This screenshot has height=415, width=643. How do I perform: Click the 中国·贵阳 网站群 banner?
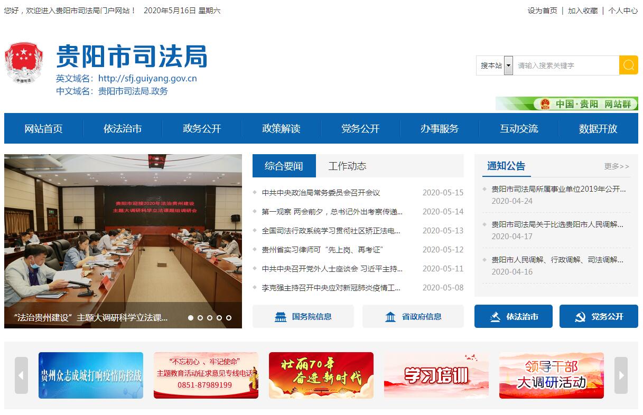pos(567,103)
